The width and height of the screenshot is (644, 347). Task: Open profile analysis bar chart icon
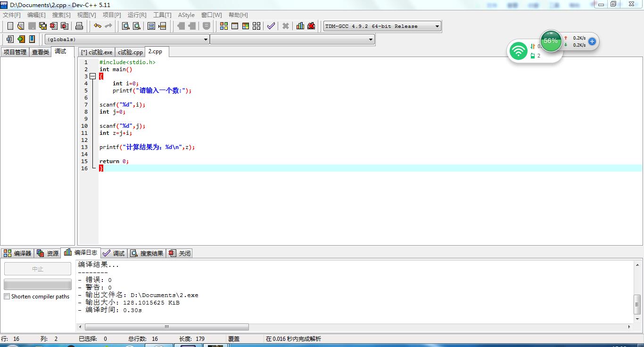click(300, 26)
